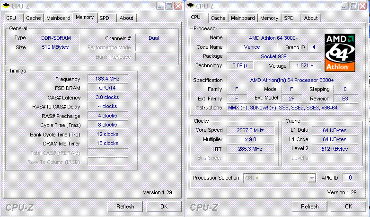Maximize the right CPU-Z window
This screenshot has width=370, height=217.
click(353, 6)
